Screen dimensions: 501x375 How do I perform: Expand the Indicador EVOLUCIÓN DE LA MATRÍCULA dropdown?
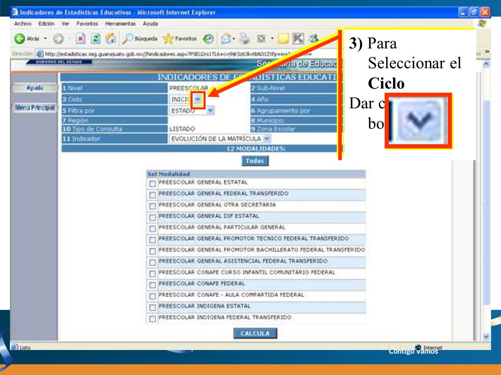click(x=267, y=139)
